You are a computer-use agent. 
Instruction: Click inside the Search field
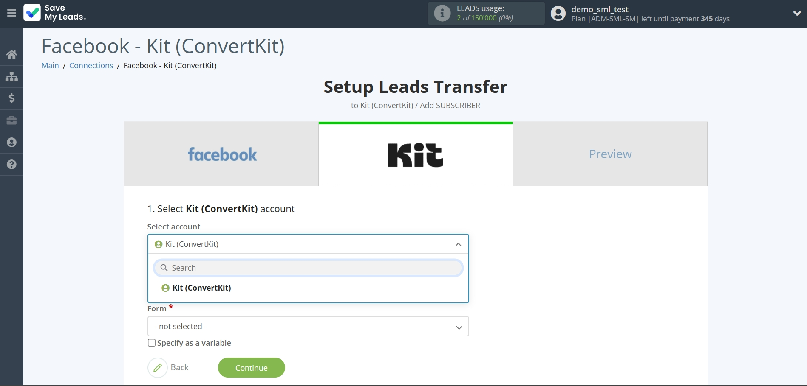[308, 268]
